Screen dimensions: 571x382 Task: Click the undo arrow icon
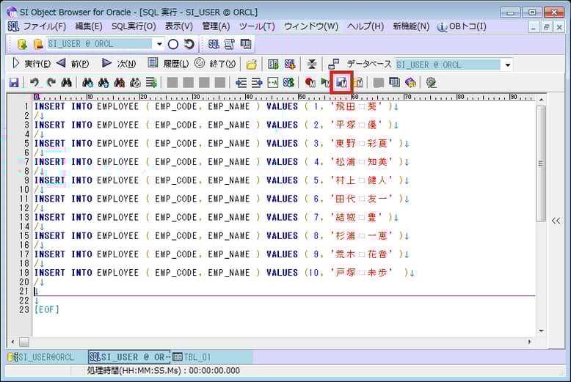[x=34, y=83]
